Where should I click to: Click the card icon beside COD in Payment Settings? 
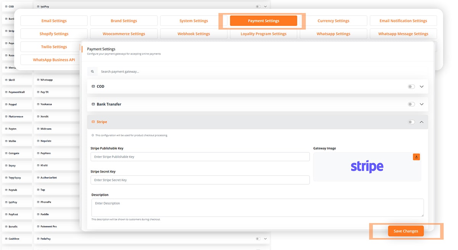point(93,87)
